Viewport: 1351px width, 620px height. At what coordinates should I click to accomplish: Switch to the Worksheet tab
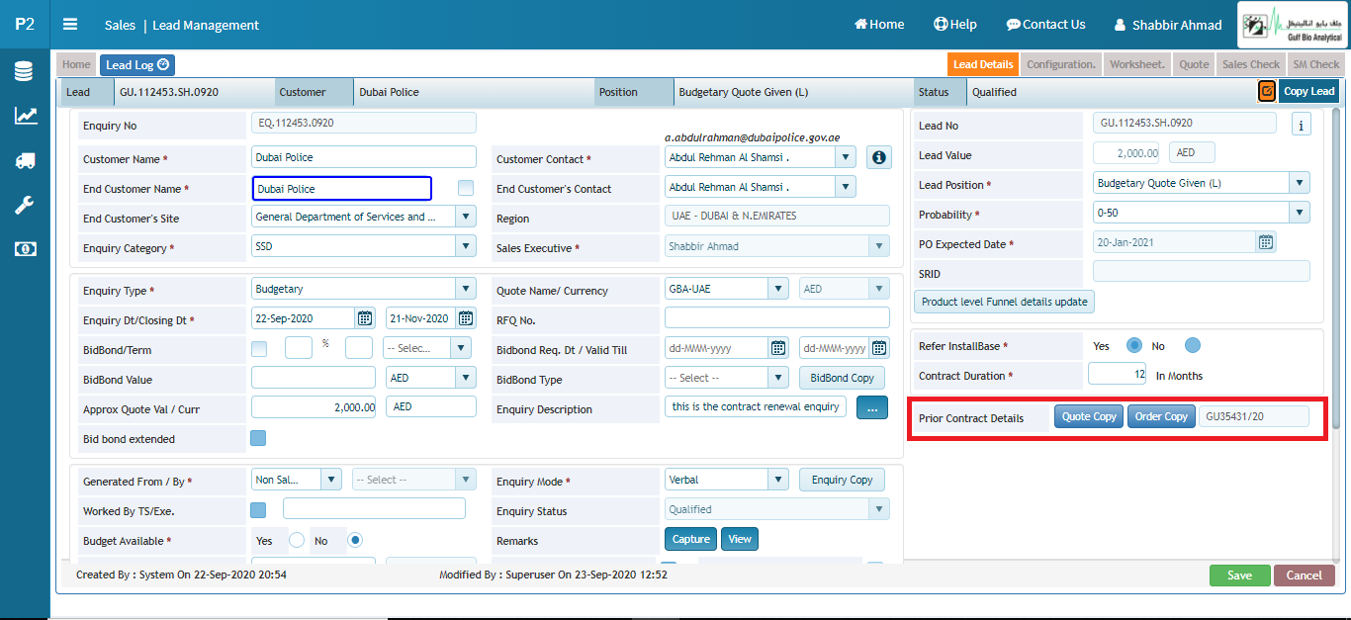coord(1137,65)
